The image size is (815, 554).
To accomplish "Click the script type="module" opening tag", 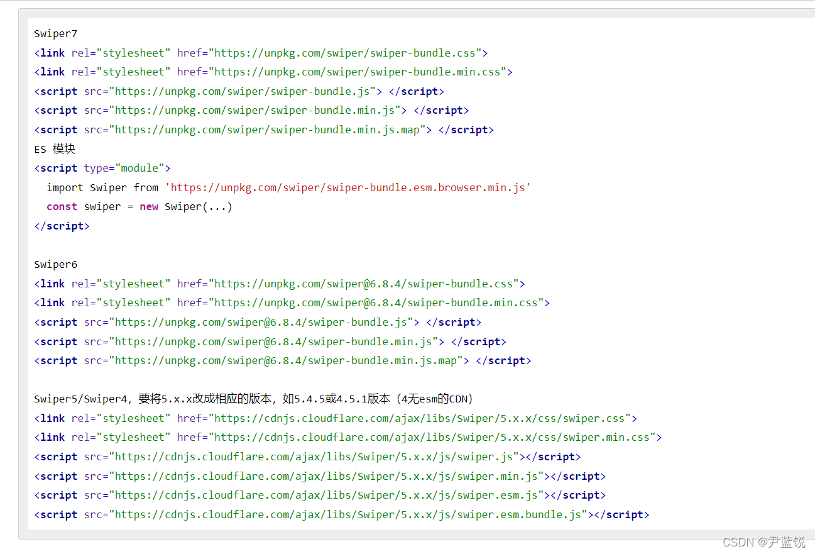I will [102, 168].
